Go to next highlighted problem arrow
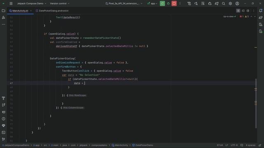The image size is (264, 148). click(255, 16)
